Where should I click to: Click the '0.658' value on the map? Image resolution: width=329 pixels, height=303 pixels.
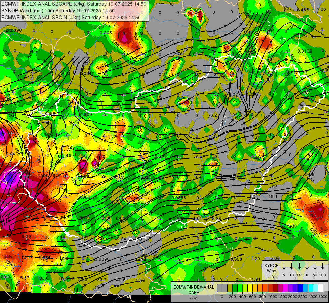click(x=236, y=259)
